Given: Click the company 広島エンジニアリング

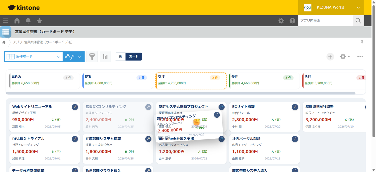Looking at the screenshot, I should (247, 145).
